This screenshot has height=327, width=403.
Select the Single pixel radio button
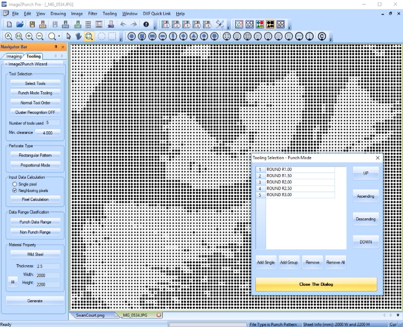click(15, 184)
